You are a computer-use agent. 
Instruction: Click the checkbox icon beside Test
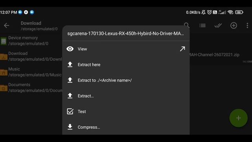click(x=70, y=111)
